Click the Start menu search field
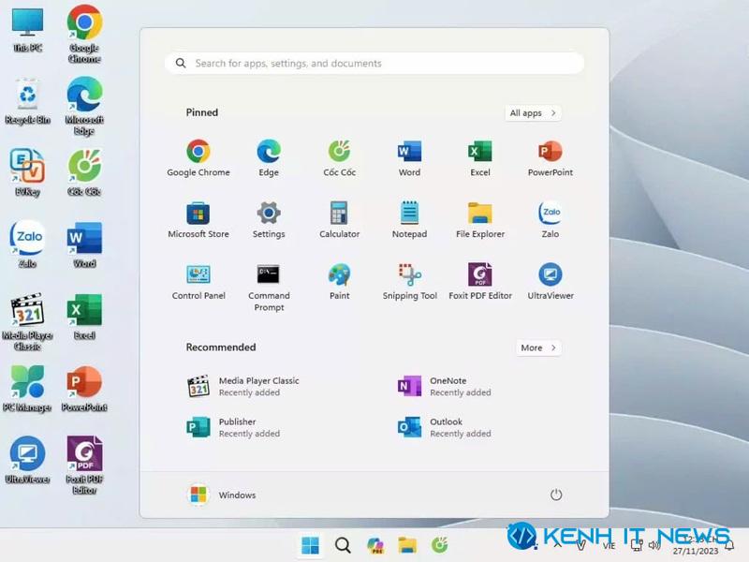Screen dimensions: 749x562 click(x=374, y=63)
